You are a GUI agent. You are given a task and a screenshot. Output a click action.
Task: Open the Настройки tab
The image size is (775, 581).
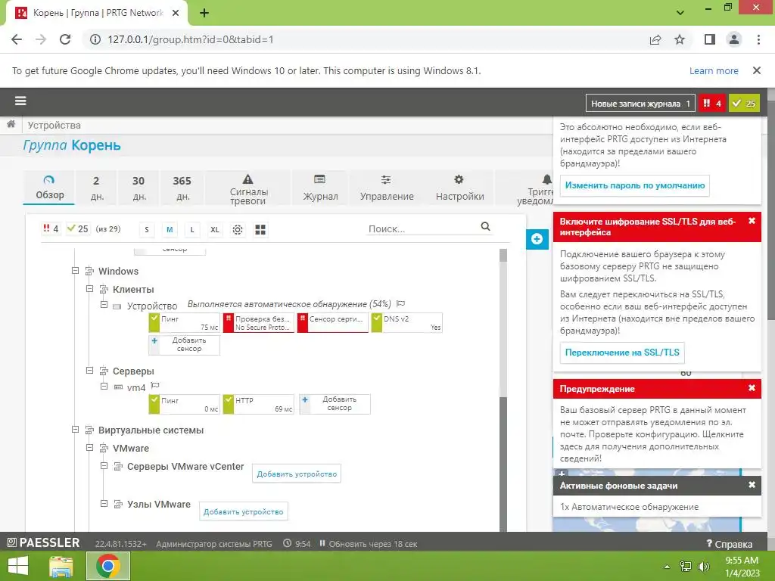[459, 188]
